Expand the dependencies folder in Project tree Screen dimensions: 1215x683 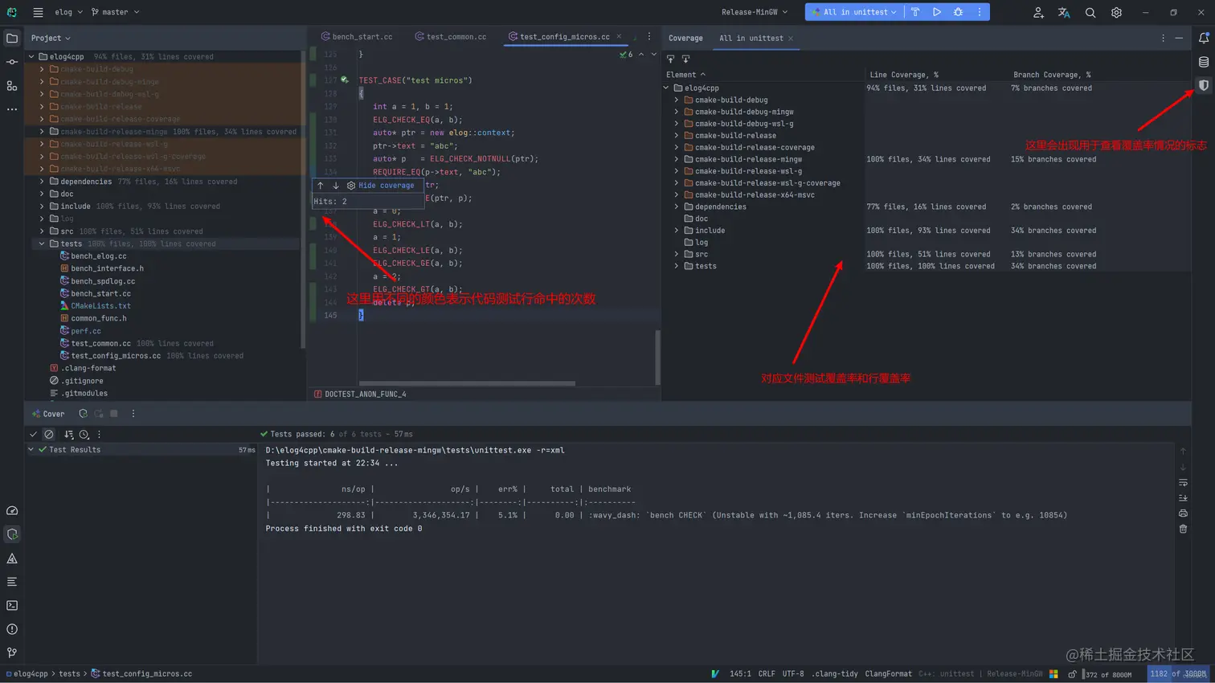click(x=42, y=182)
